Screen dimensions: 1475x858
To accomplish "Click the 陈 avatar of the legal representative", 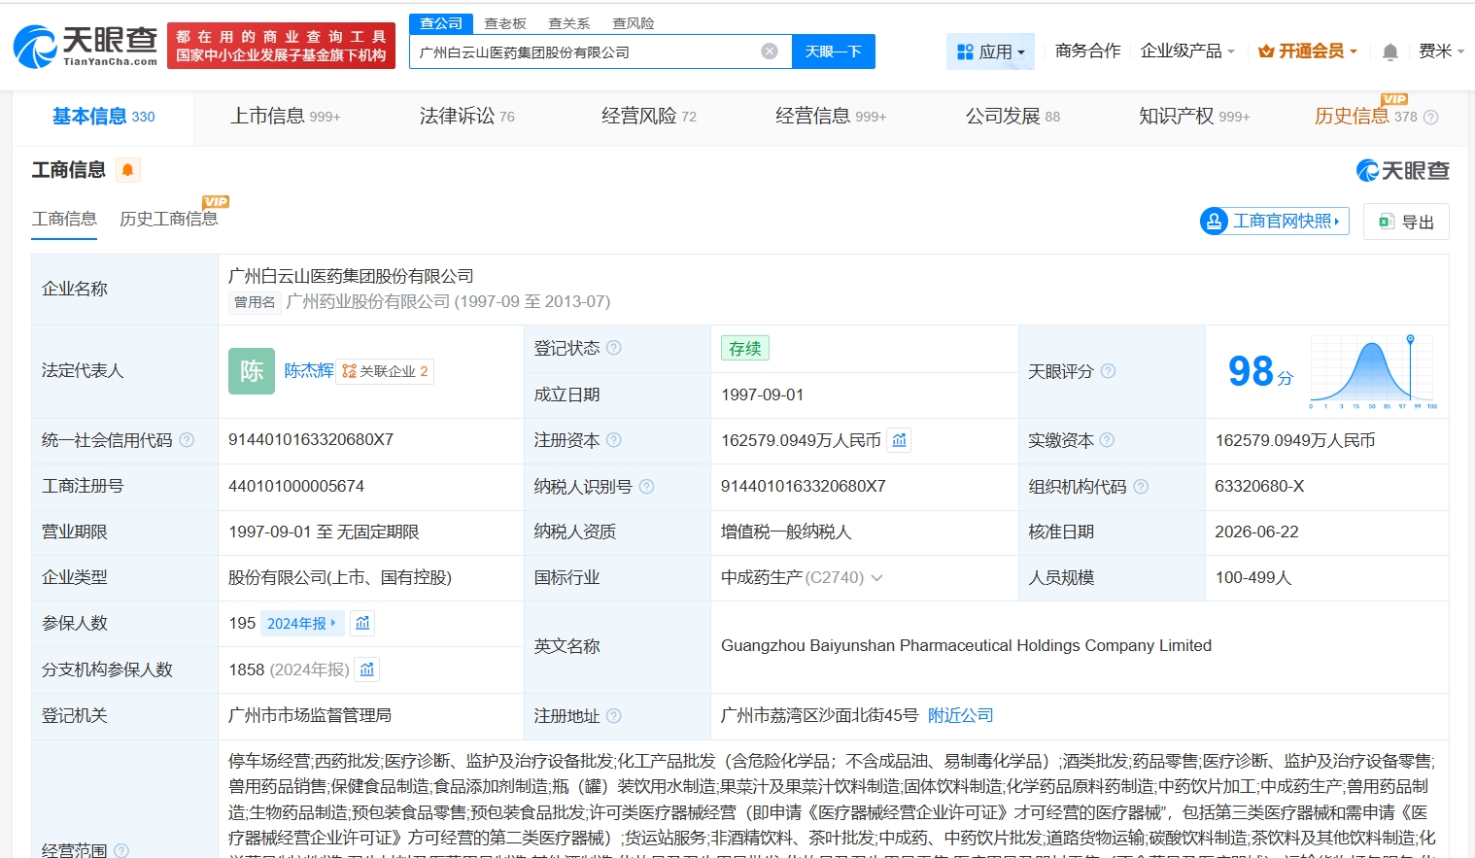I will (x=252, y=371).
